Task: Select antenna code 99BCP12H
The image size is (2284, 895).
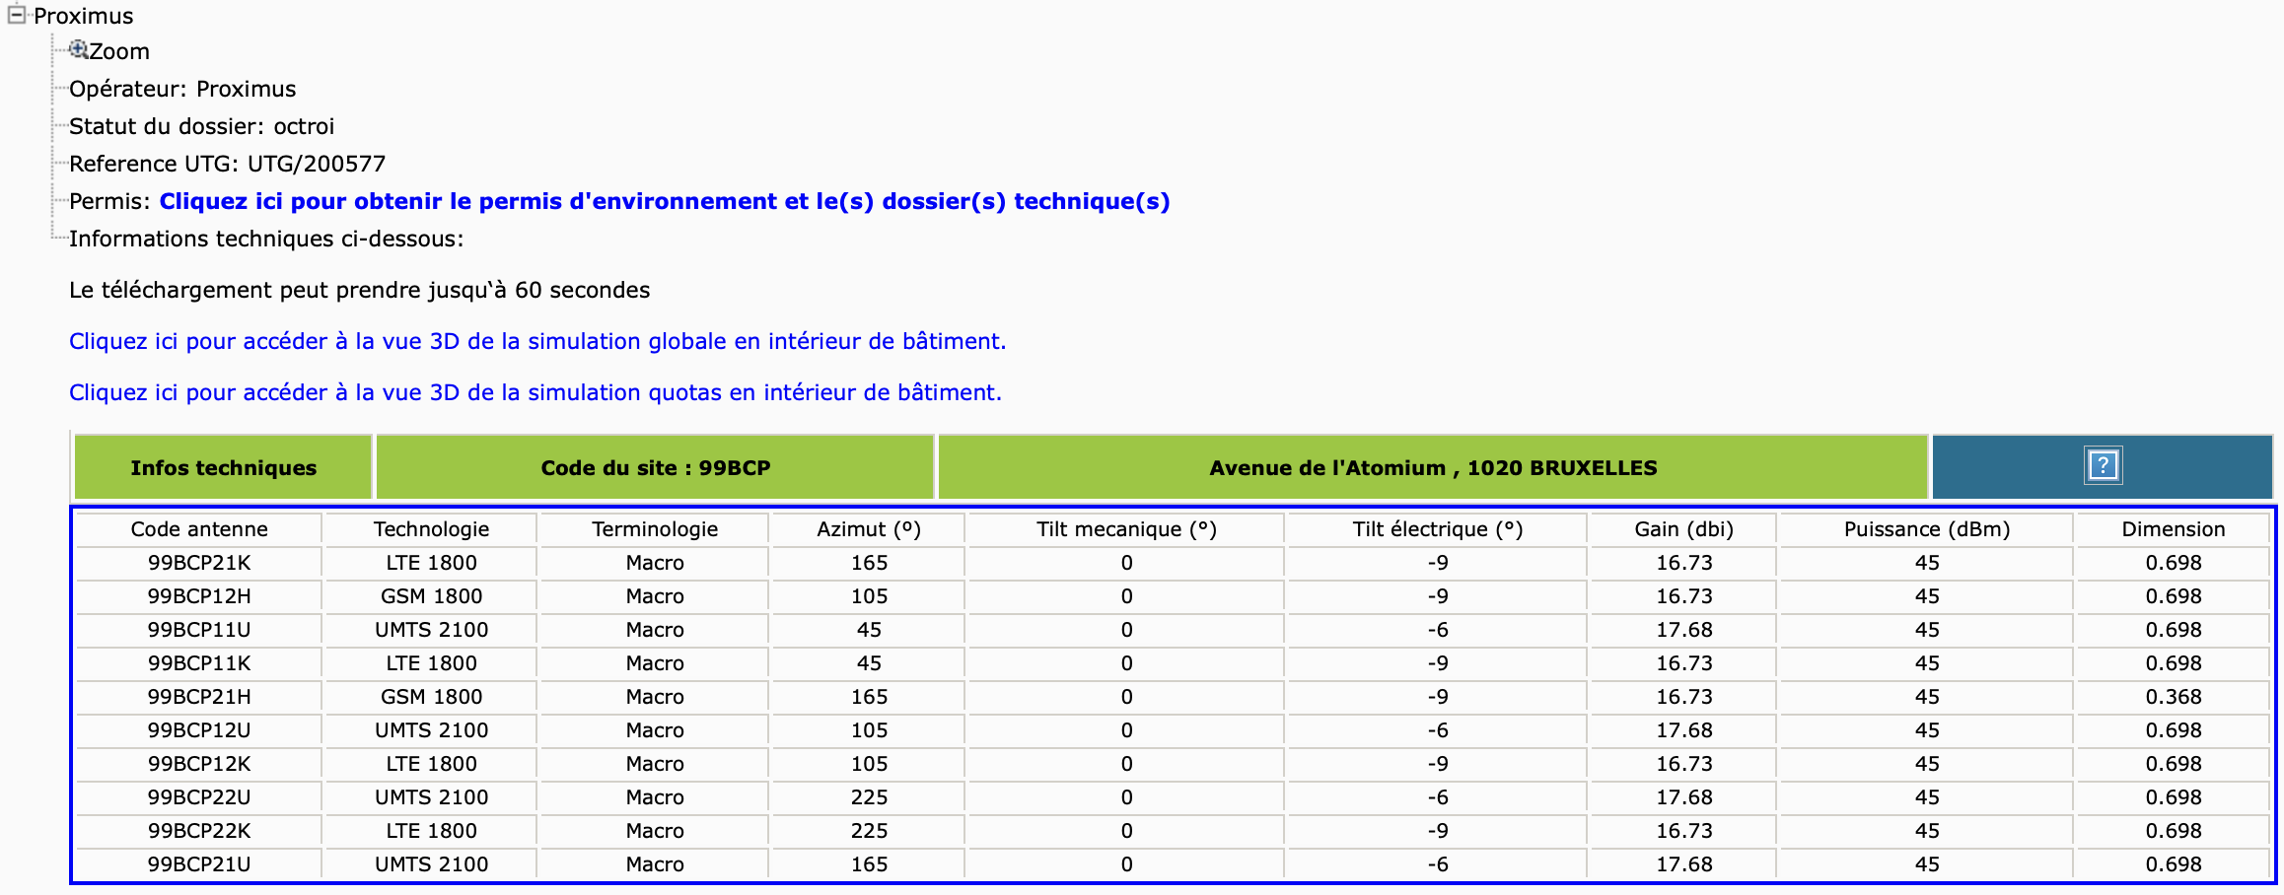Action: (199, 596)
